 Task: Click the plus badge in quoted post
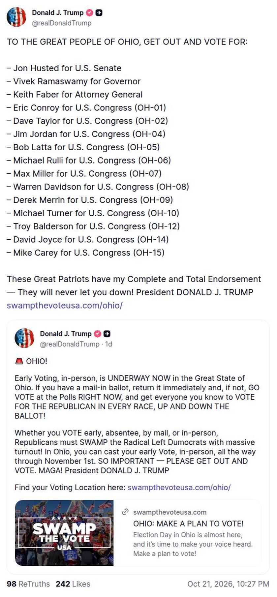click(x=107, y=334)
